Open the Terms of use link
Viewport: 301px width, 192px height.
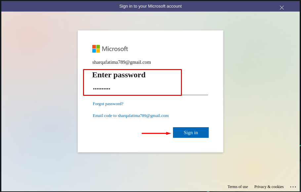237,187
